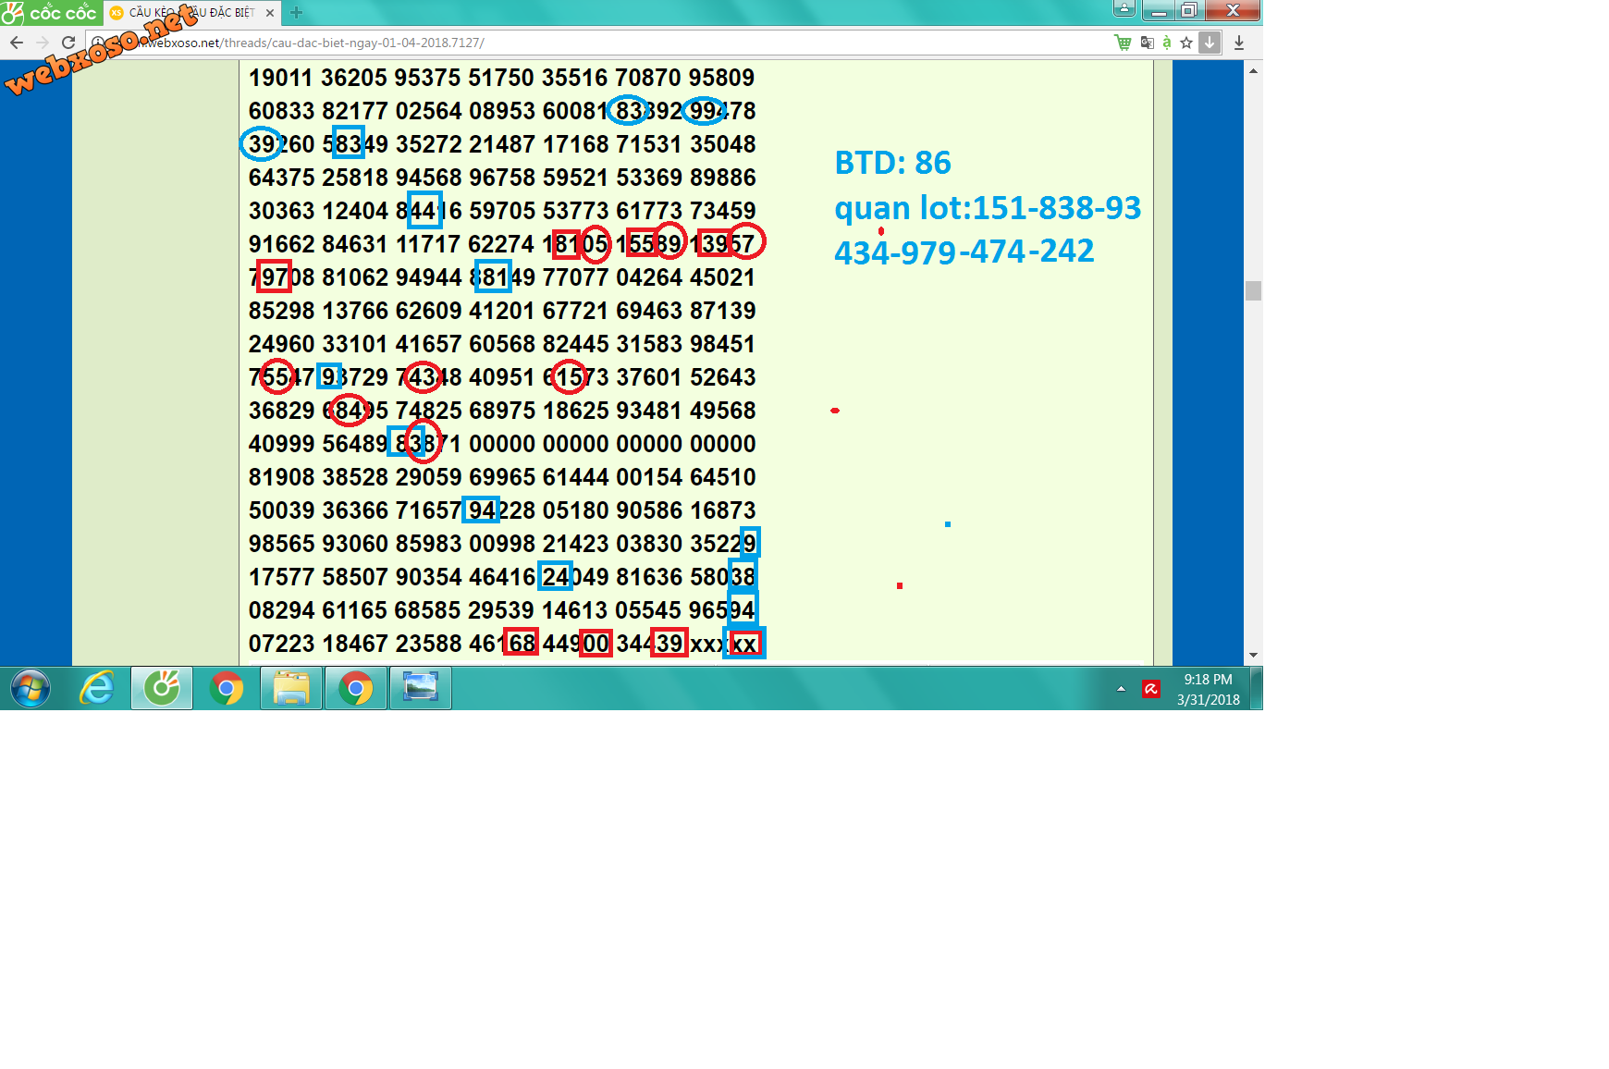
Task: Click the number 87139
Action: (x=723, y=311)
